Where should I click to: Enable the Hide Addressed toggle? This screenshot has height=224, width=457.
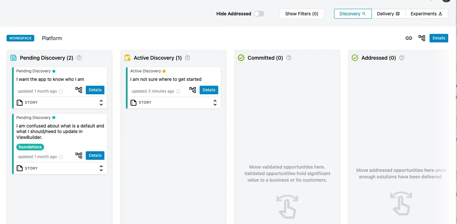(259, 14)
